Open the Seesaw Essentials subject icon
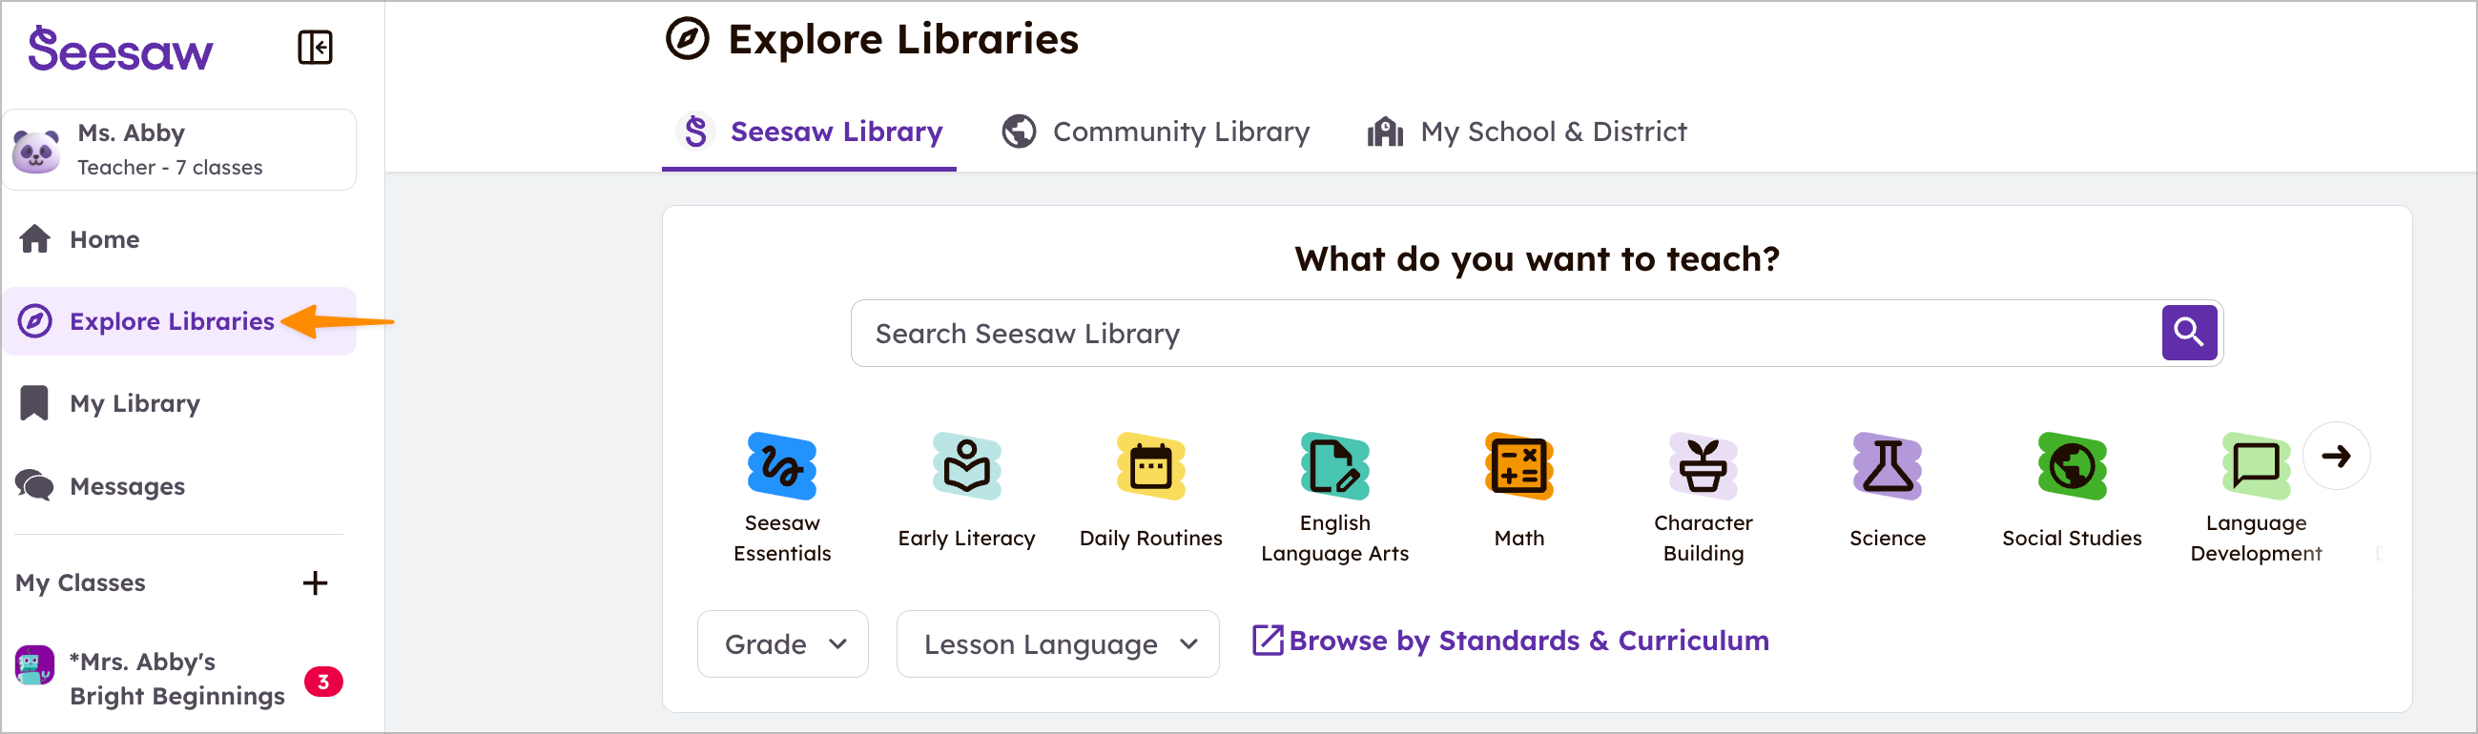The image size is (2478, 734). [781, 466]
